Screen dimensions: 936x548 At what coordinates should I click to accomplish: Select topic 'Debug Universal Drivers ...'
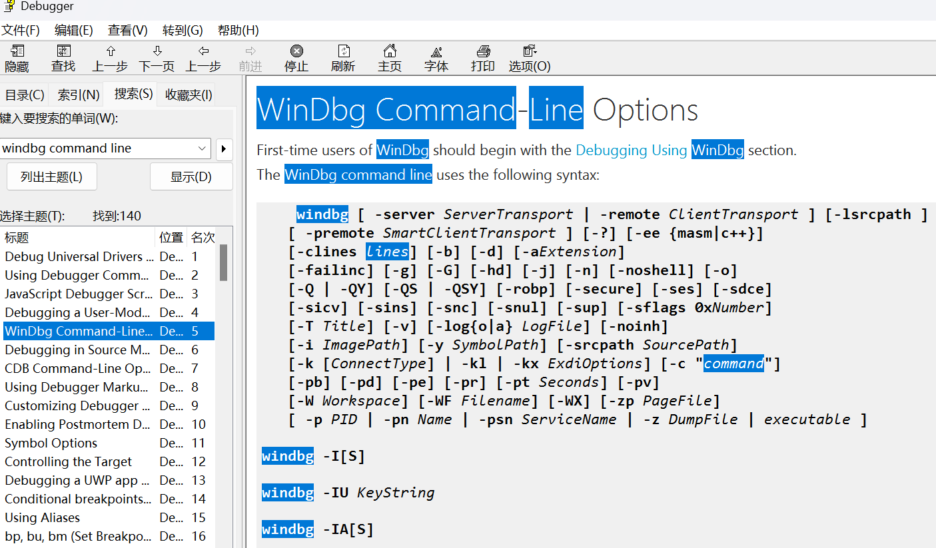point(109,256)
